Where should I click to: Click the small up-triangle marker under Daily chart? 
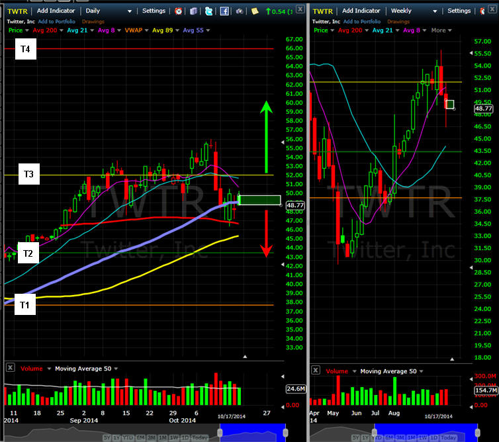click(x=245, y=357)
